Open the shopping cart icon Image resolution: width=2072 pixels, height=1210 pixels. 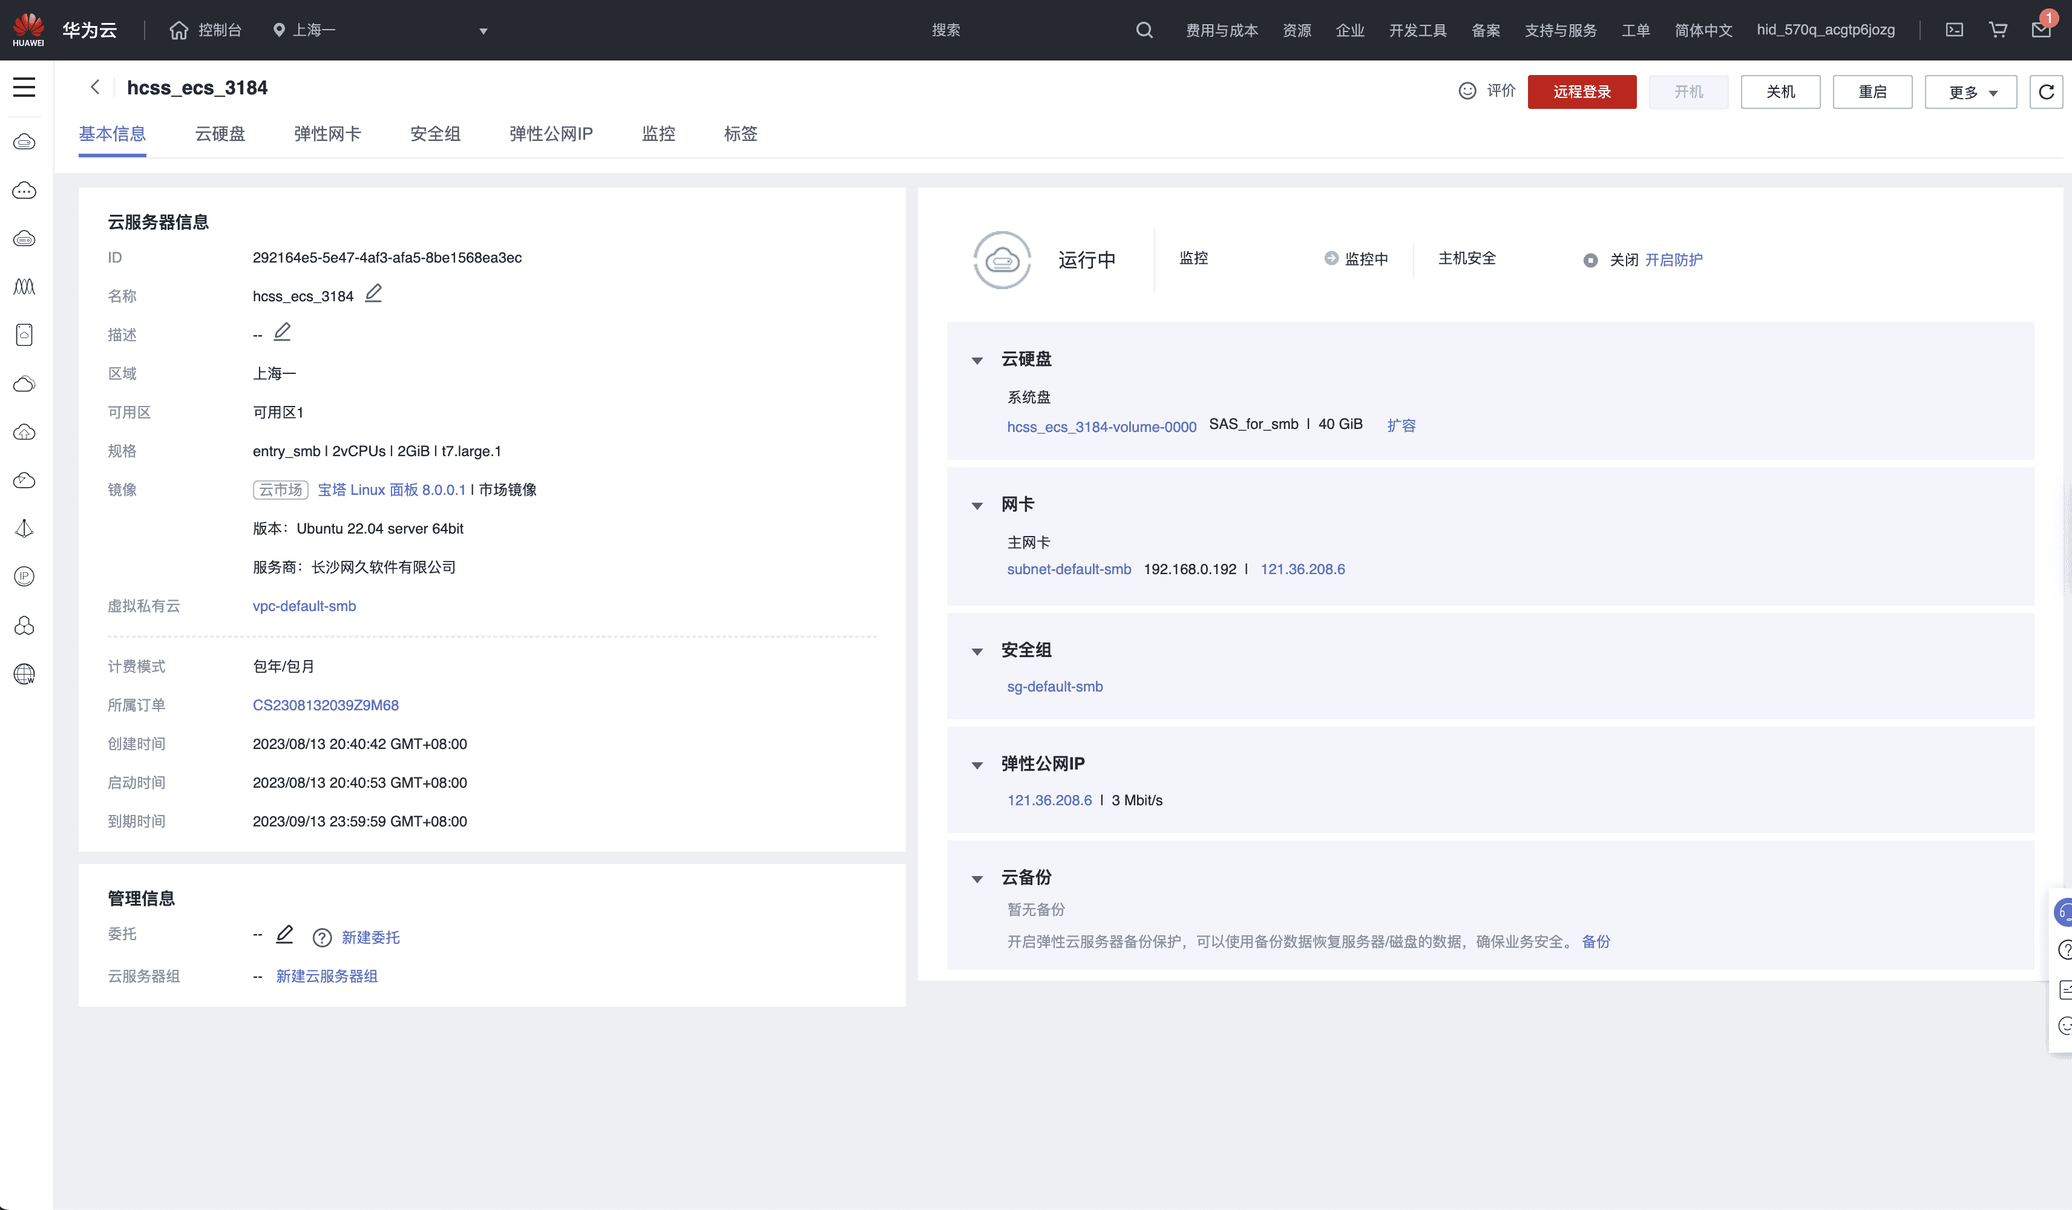[x=1997, y=30]
